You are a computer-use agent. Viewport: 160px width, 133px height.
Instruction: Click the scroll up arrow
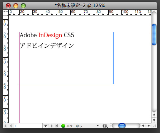[x=154, y=114]
